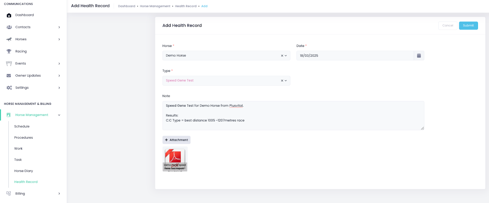Clear the Speed Gene Test type selection
489x203 pixels.
282,81
